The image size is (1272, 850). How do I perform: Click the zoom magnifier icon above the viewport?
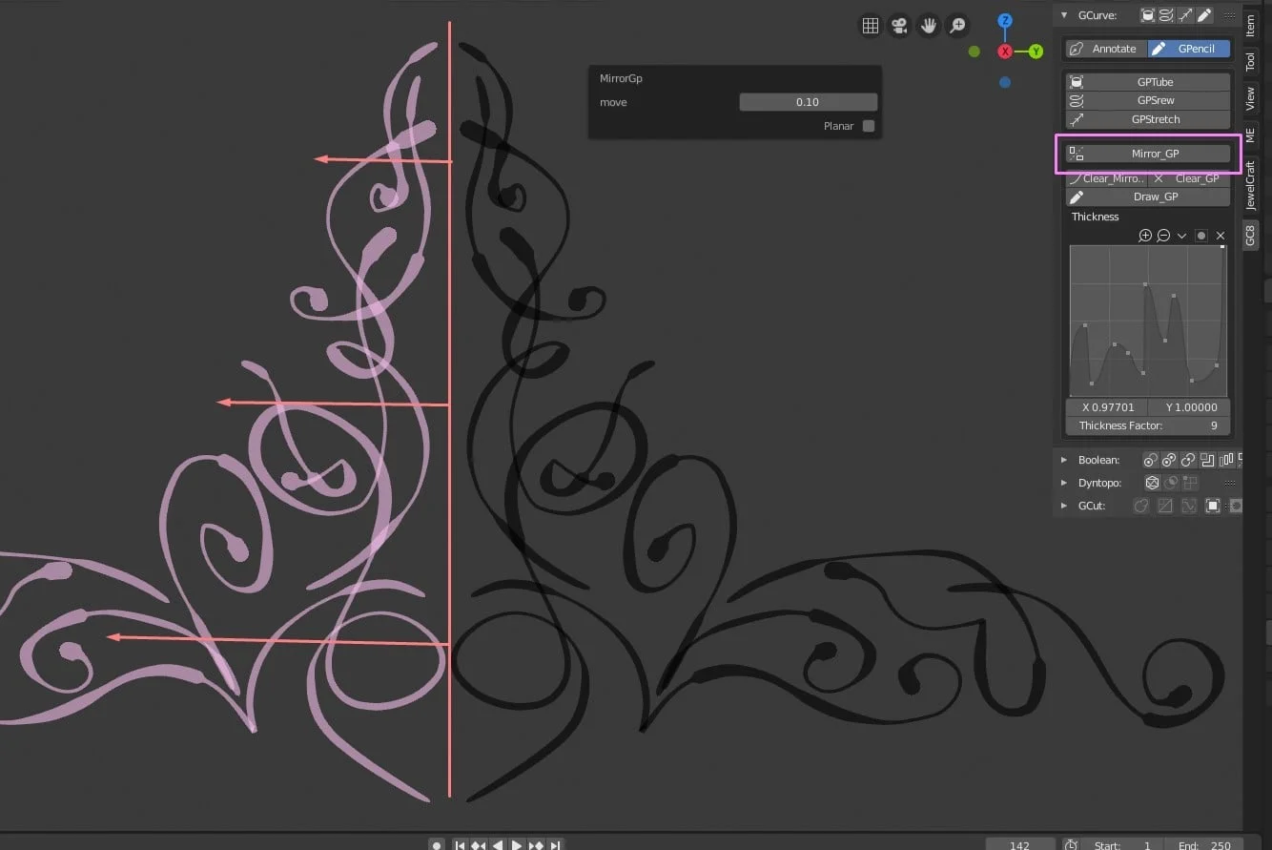tap(957, 26)
